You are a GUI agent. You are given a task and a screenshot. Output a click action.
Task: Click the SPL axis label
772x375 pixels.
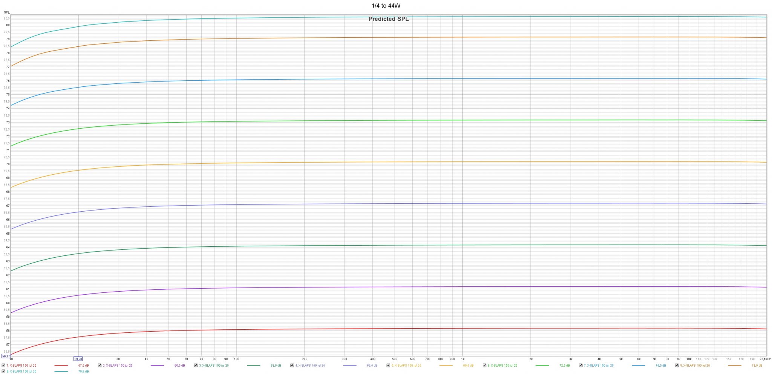[x=6, y=13]
